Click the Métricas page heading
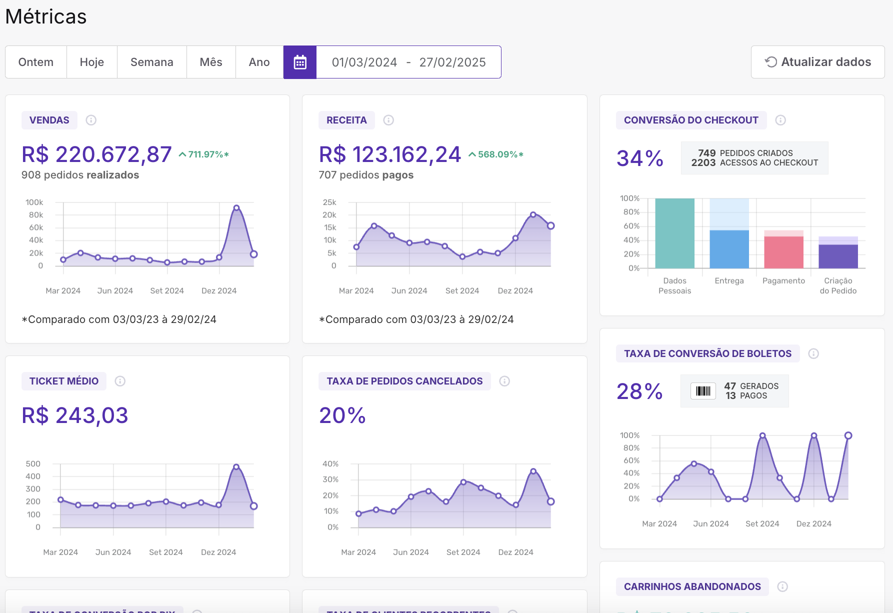The height and width of the screenshot is (613, 893). pos(46,16)
